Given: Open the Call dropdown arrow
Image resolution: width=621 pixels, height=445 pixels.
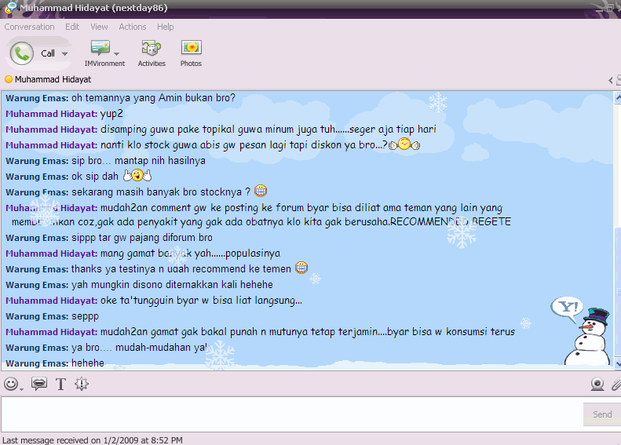Looking at the screenshot, I should tap(64, 54).
